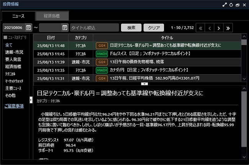This screenshot has width=249, height=165.
Task: Click the news list scrollbar up arrow
Action: tap(244, 37)
